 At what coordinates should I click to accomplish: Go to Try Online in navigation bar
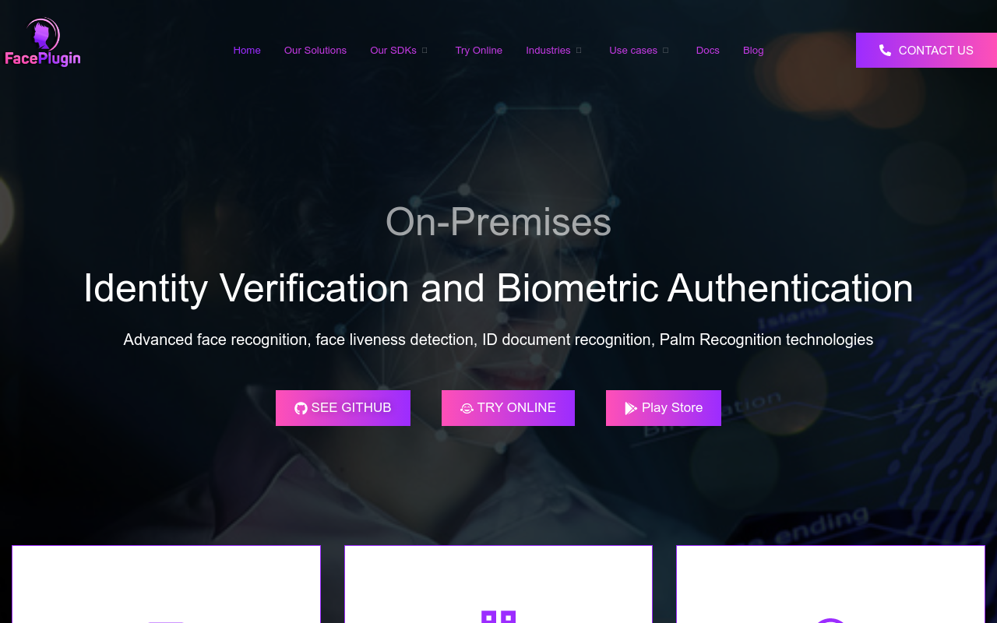pyautogui.click(x=479, y=50)
